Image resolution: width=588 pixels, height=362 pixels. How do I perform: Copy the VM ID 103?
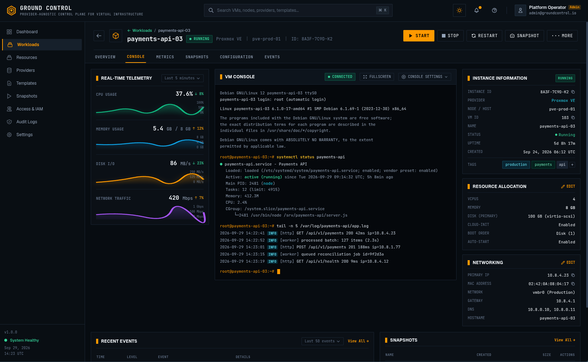(573, 118)
